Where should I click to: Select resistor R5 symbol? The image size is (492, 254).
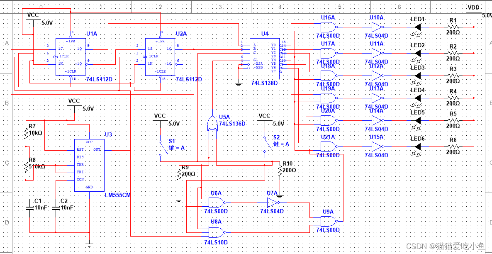click(453, 120)
